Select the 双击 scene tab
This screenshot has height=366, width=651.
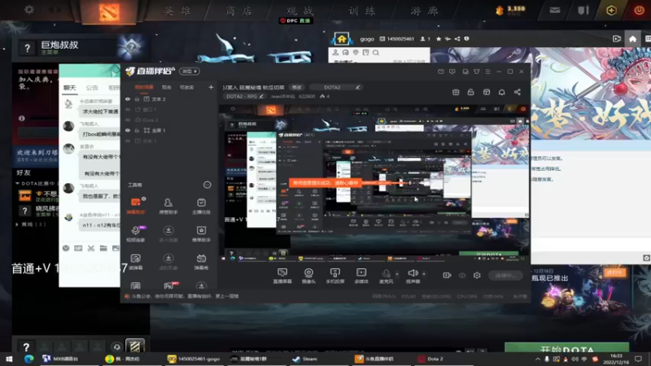[167, 88]
